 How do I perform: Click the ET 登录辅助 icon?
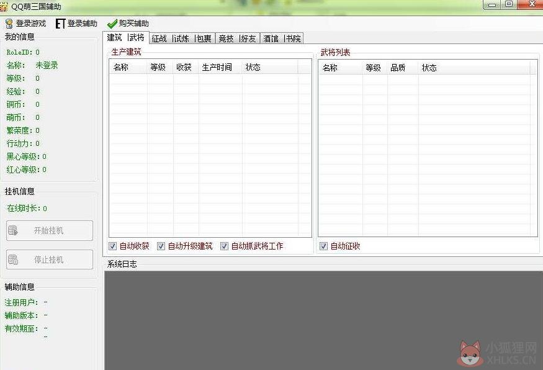(x=60, y=24)
